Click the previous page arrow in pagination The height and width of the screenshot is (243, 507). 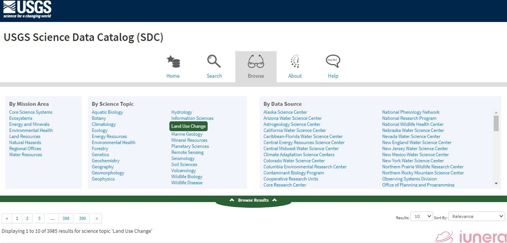pos(6,218)
